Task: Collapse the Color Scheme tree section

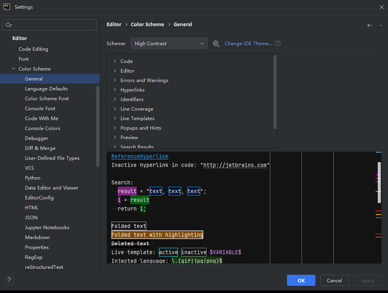Action: click(14, 69)
